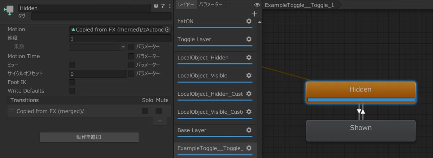Open settings gear for LocalObject_Hidden layer
433x158 pixels.
249,58
